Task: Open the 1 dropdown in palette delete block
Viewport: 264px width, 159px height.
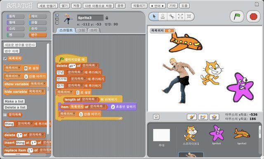Action: tap(19, 135)
